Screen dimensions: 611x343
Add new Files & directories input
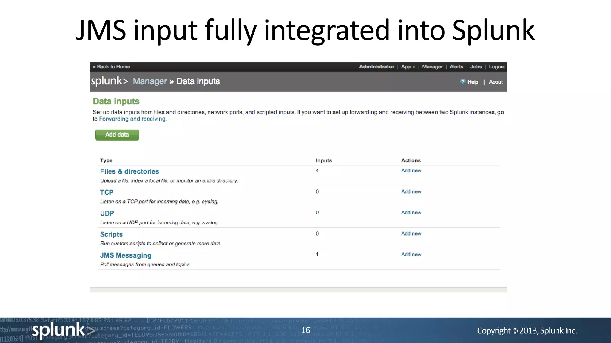[411, 171]
